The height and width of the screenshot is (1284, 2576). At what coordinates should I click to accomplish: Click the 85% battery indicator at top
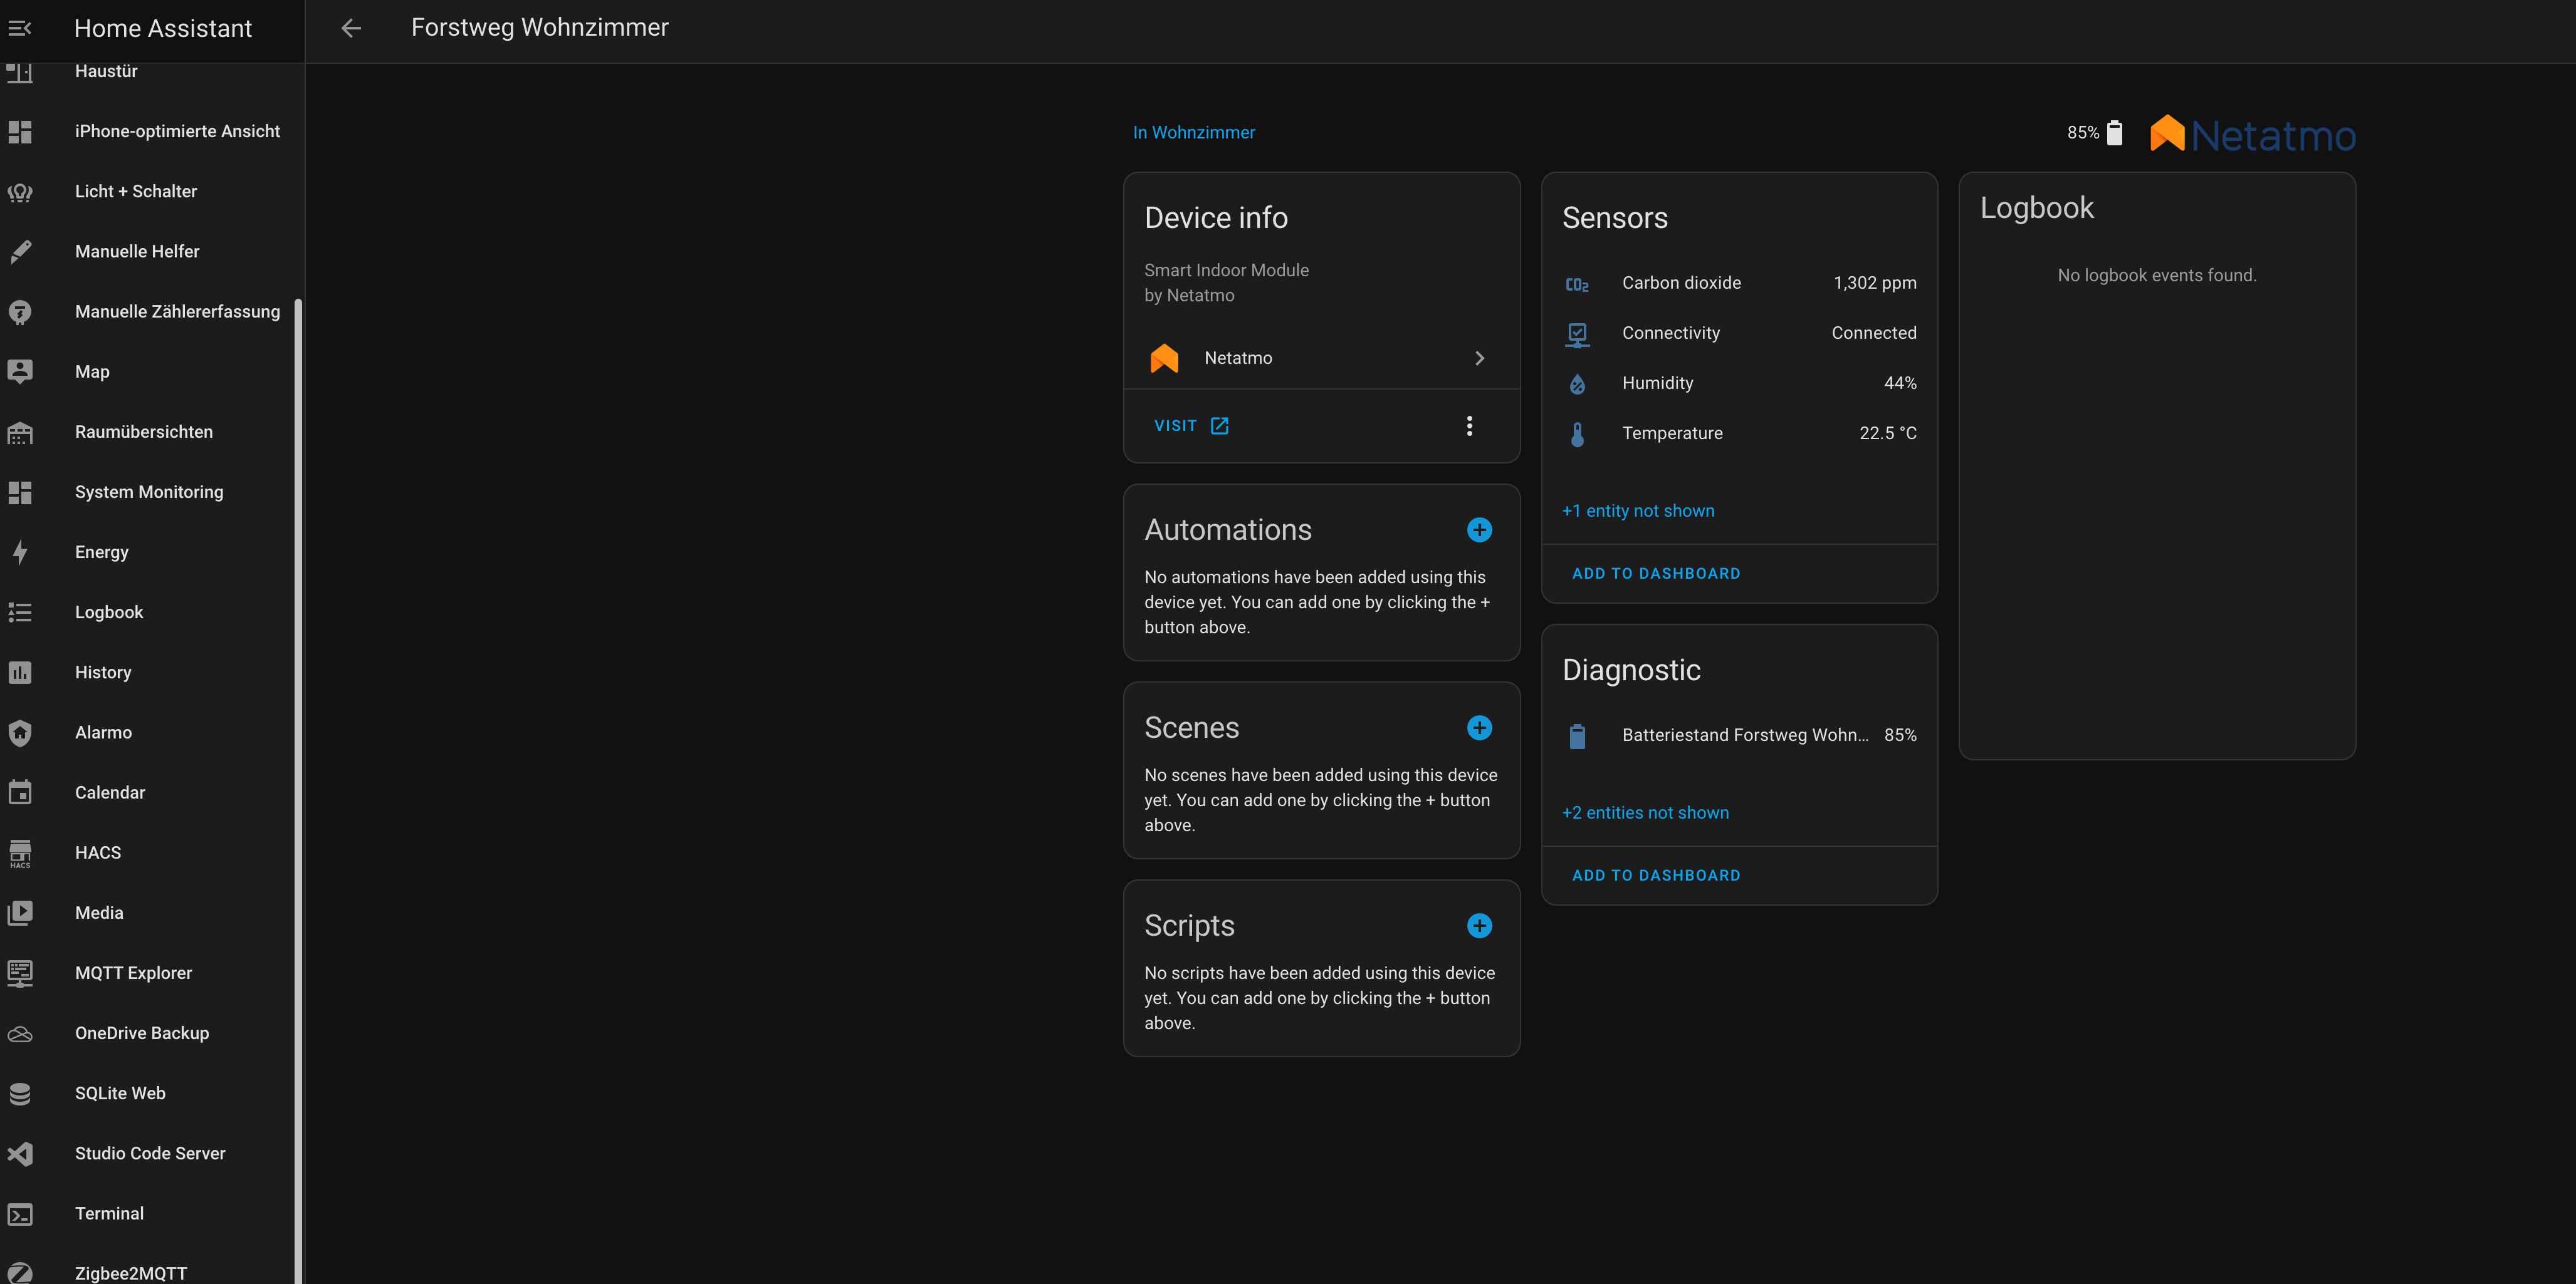tap(2095, 133)
